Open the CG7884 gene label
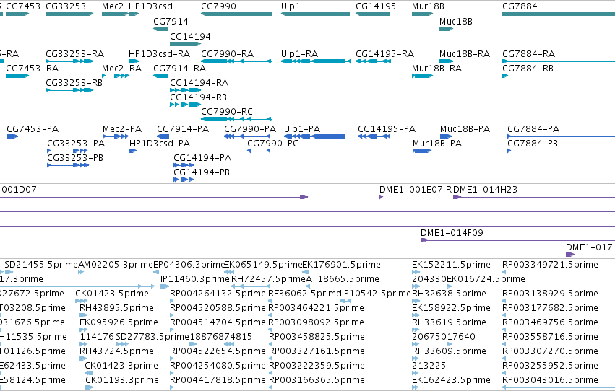Screen dimensions: 615x391 (x=520, y=6)
